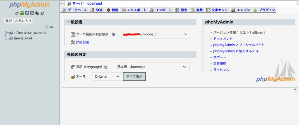This screenshot has height=125, width=299.
Task: Switch to the インポート tab
Action: coord(161,10)
